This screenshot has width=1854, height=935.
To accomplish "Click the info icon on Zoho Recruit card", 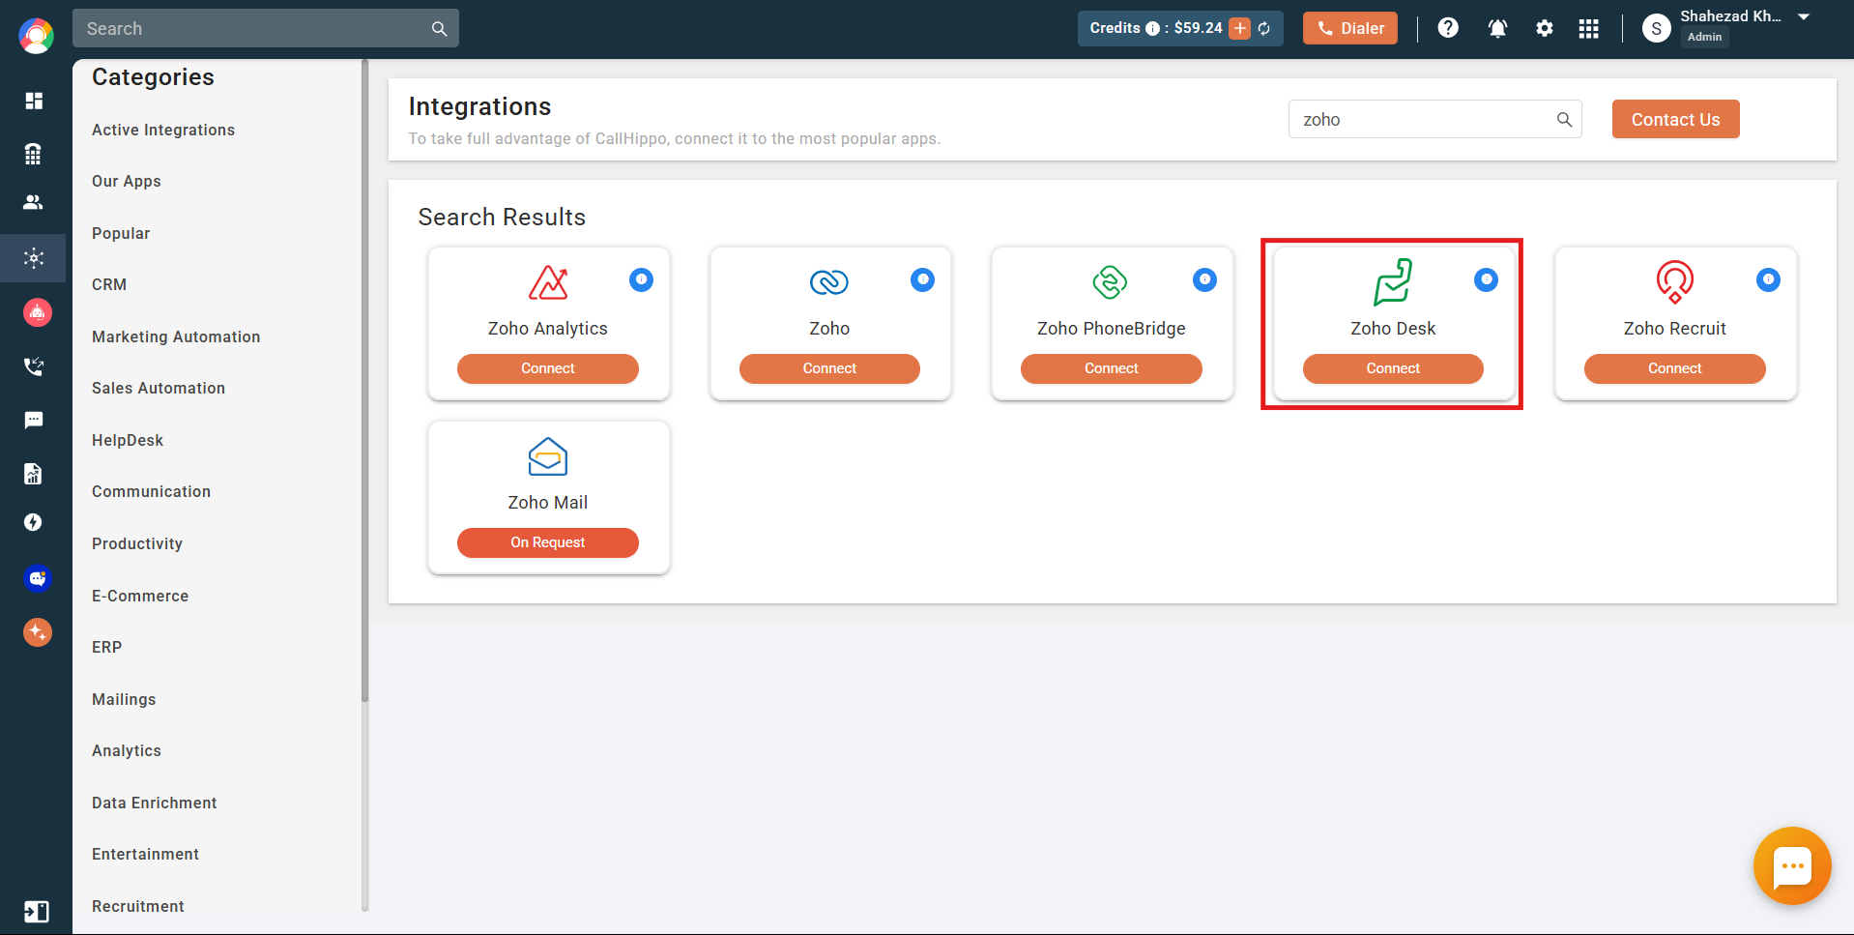I will pyautogui.click(x=1768, y=279).
